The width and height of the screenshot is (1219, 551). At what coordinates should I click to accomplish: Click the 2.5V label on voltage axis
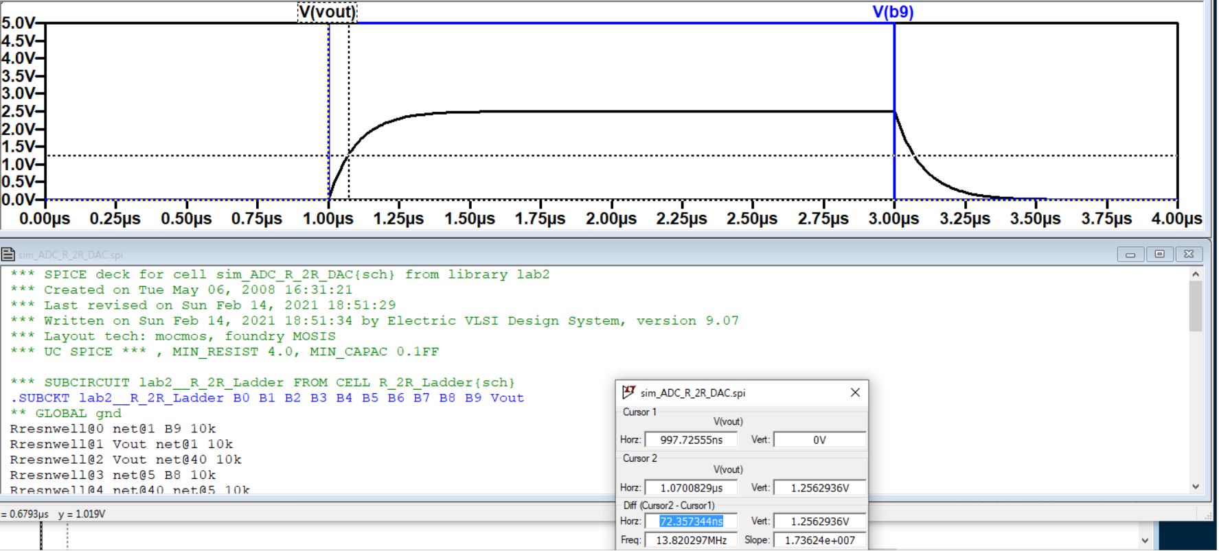tap(18, 111)
